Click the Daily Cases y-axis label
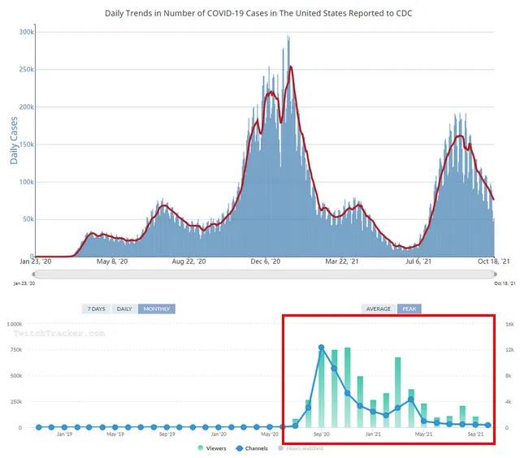The image size is (520, 458). 14,141
